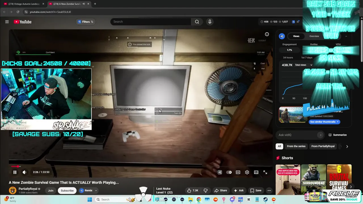Screen dimensions: 363x204
Task: Focus the YouTube search field
Action: (151, 22)
